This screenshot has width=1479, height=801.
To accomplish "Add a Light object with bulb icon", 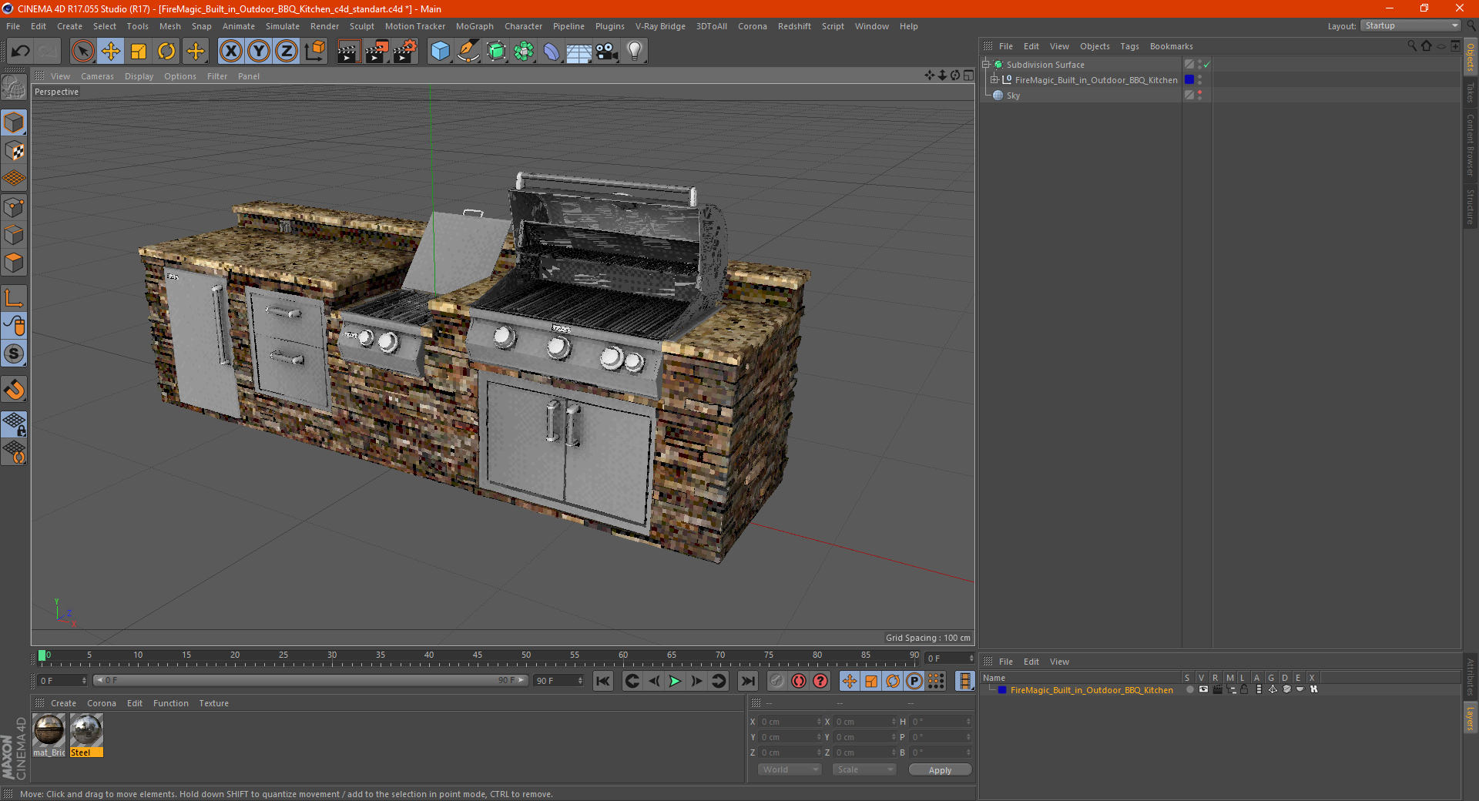I will [x=634, y=52].
